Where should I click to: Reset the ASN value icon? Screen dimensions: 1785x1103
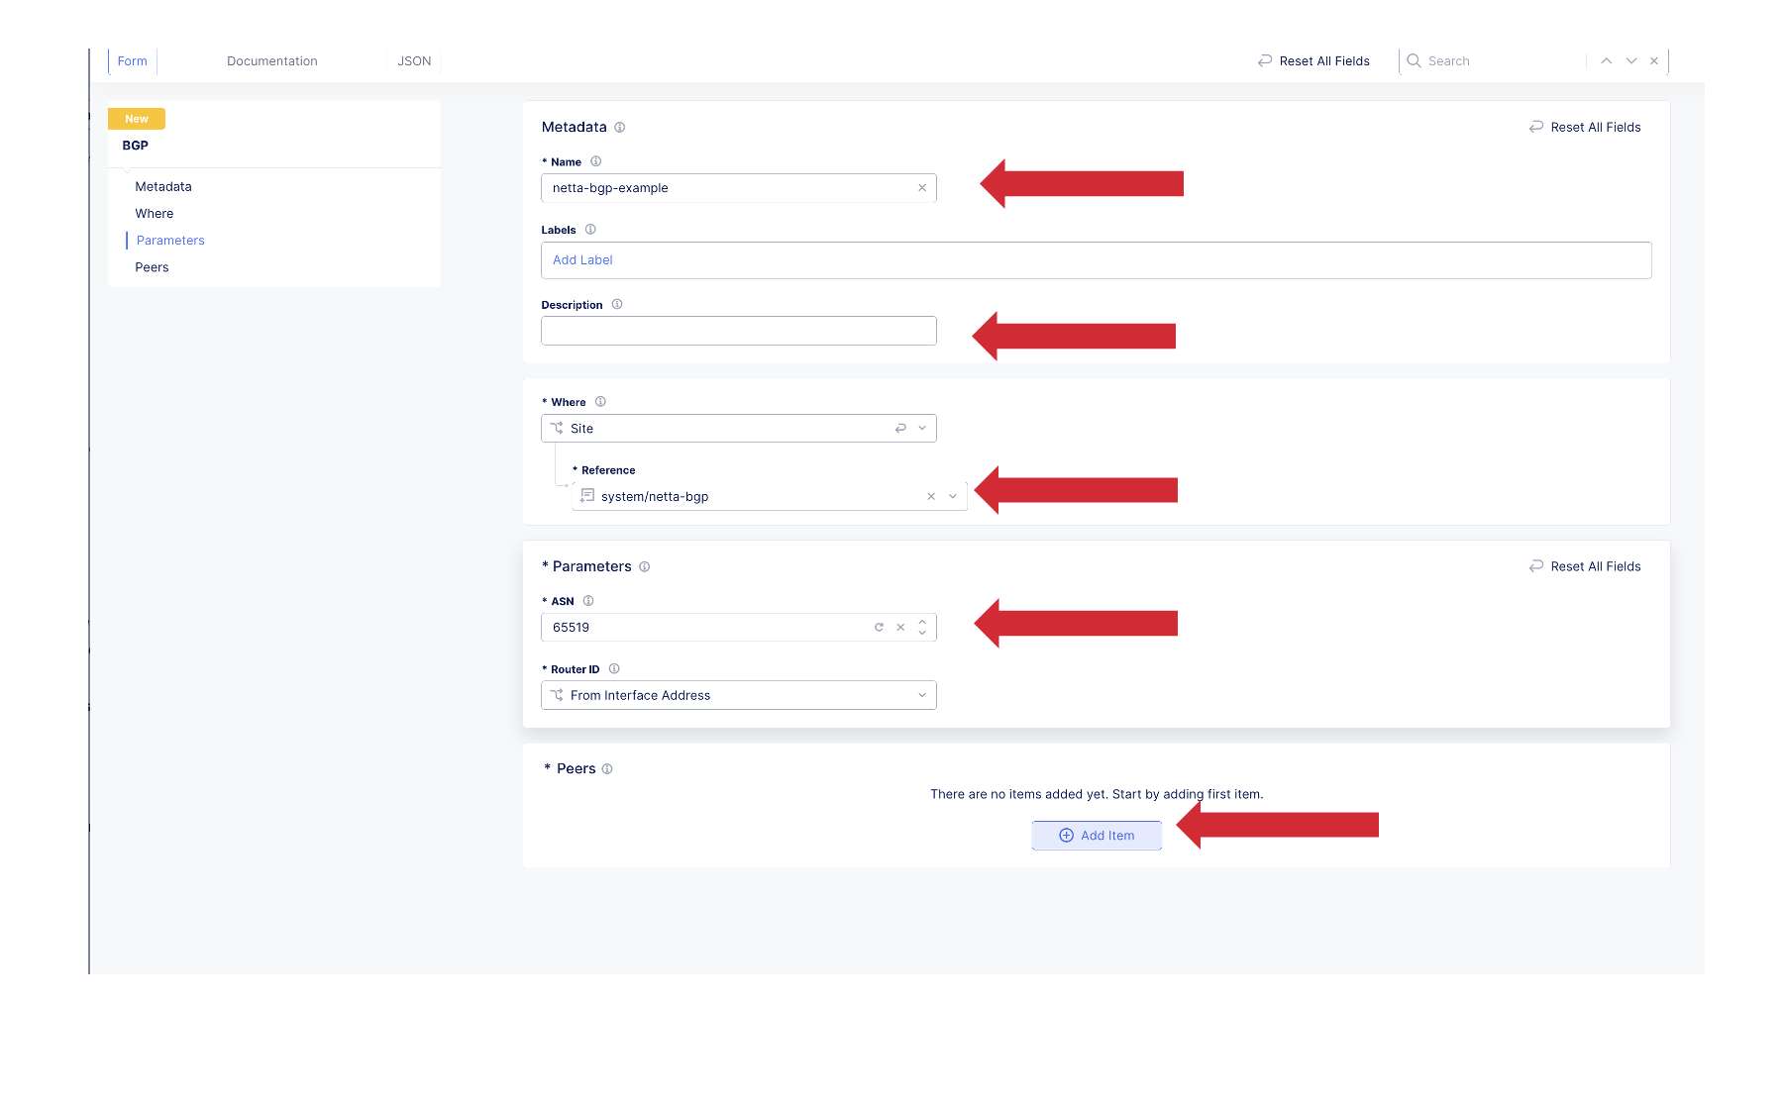(x=879, y=628)
